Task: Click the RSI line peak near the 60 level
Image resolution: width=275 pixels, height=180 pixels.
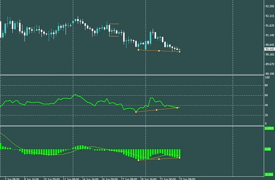Action: [75, 95]
